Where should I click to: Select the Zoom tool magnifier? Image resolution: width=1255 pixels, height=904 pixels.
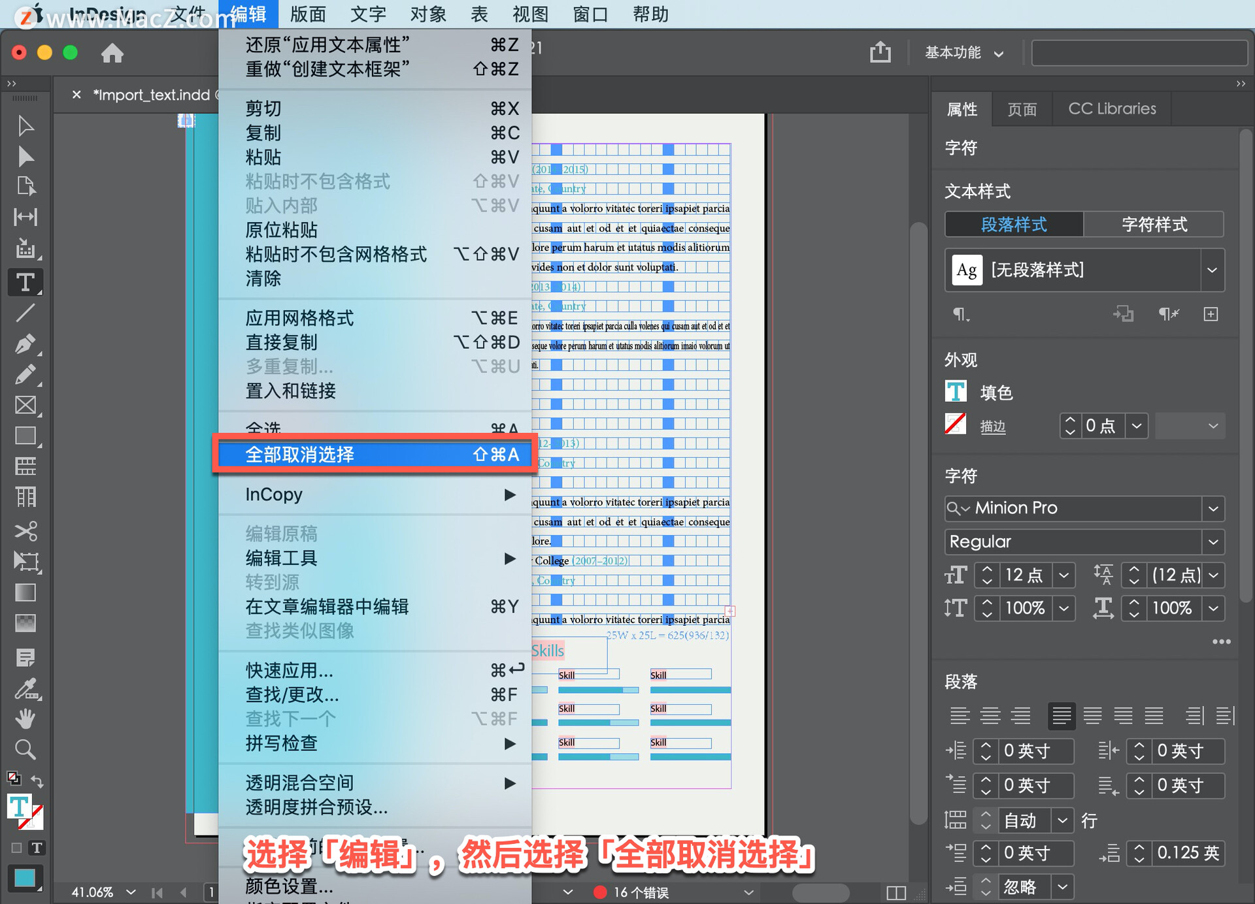(x=25, y=749)
